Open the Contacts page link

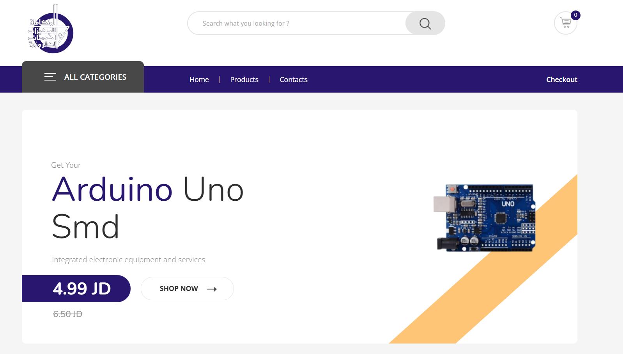pos(294,80)
